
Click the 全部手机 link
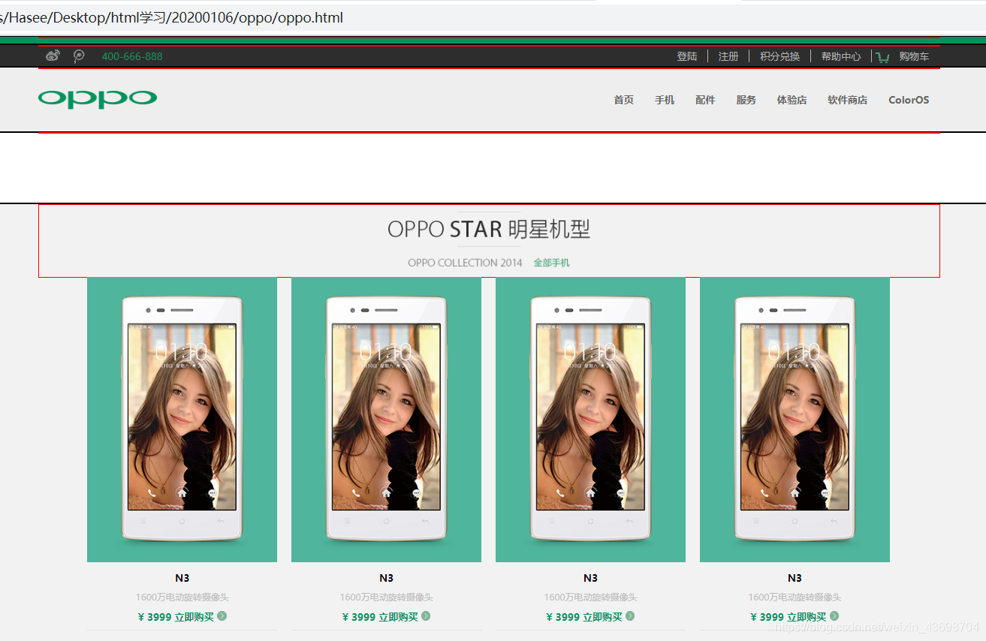552,263
